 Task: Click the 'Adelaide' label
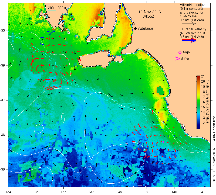click(x=146, y=28)
